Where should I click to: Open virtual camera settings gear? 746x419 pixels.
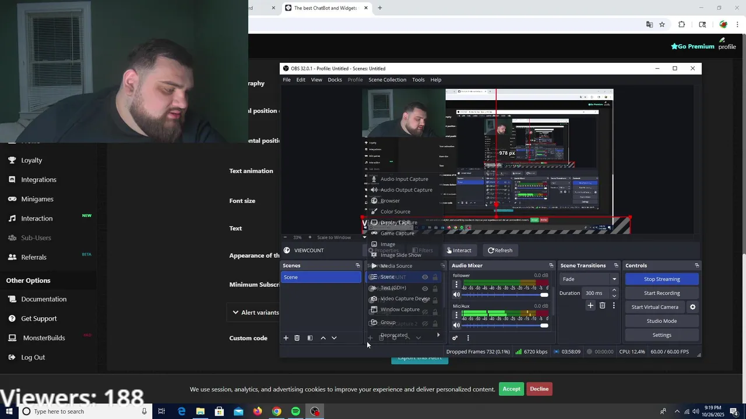tap(692, 307)
